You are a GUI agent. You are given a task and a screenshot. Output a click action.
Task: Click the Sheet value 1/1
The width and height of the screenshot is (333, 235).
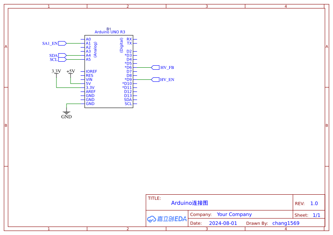tap(316, 215)
